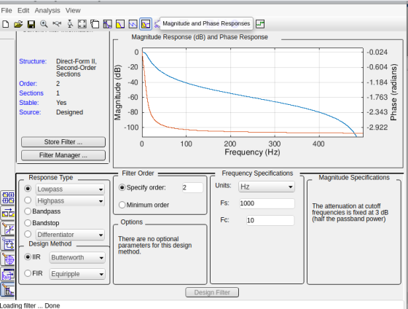Click the Fs sampling frequency field
The image size is (408, 309).
(x=267, y=203)
